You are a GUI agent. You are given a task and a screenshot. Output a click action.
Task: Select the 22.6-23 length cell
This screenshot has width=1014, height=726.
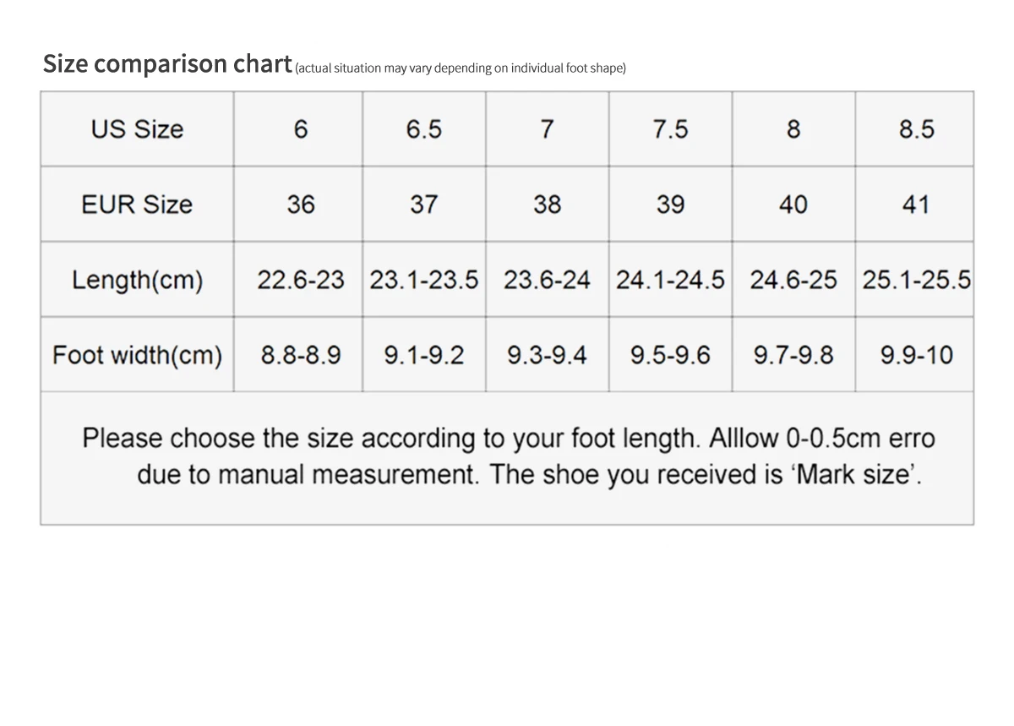pos(298,279)
